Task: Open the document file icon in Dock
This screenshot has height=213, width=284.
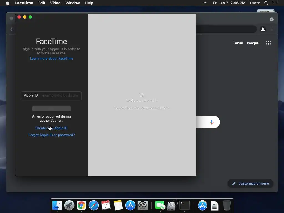Action: [215, 206]
